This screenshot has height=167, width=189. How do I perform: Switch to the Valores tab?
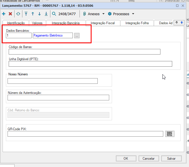point(37,23)
